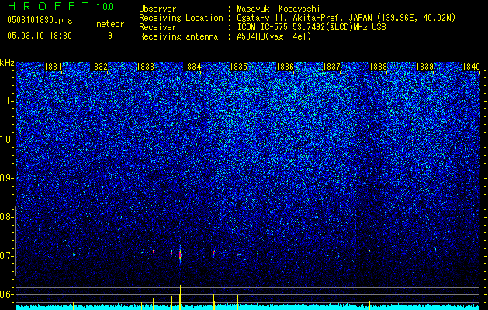Click the 1836 time marker
Screen dimensions: 488x310
pos(285,67)
